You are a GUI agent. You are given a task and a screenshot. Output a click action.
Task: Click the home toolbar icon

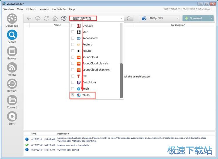pos(55,18)
